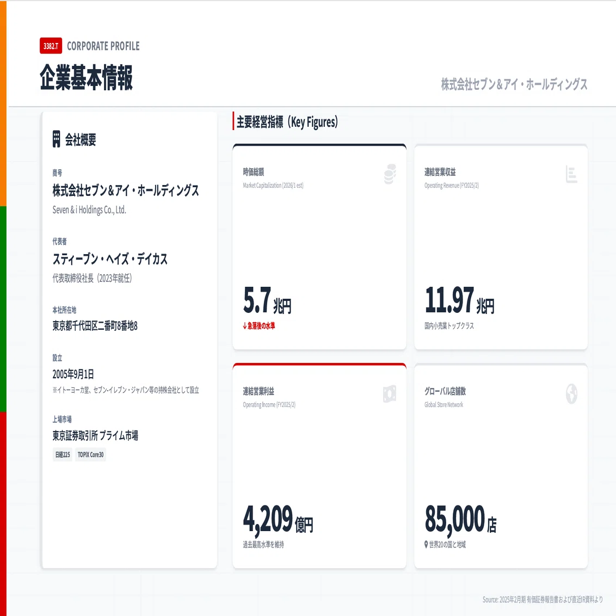The width and height of the screenshot is (616, 616).
Task: Click the 11.97 兆円 figure
Action: click(x=460, y=300)
